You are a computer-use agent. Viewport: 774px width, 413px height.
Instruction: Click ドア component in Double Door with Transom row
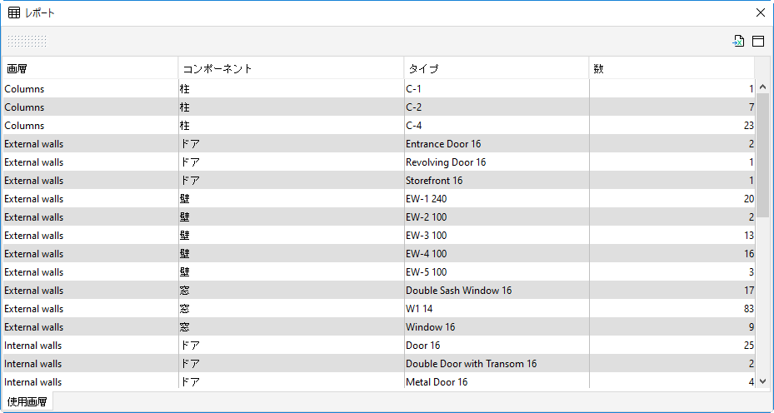292,363
